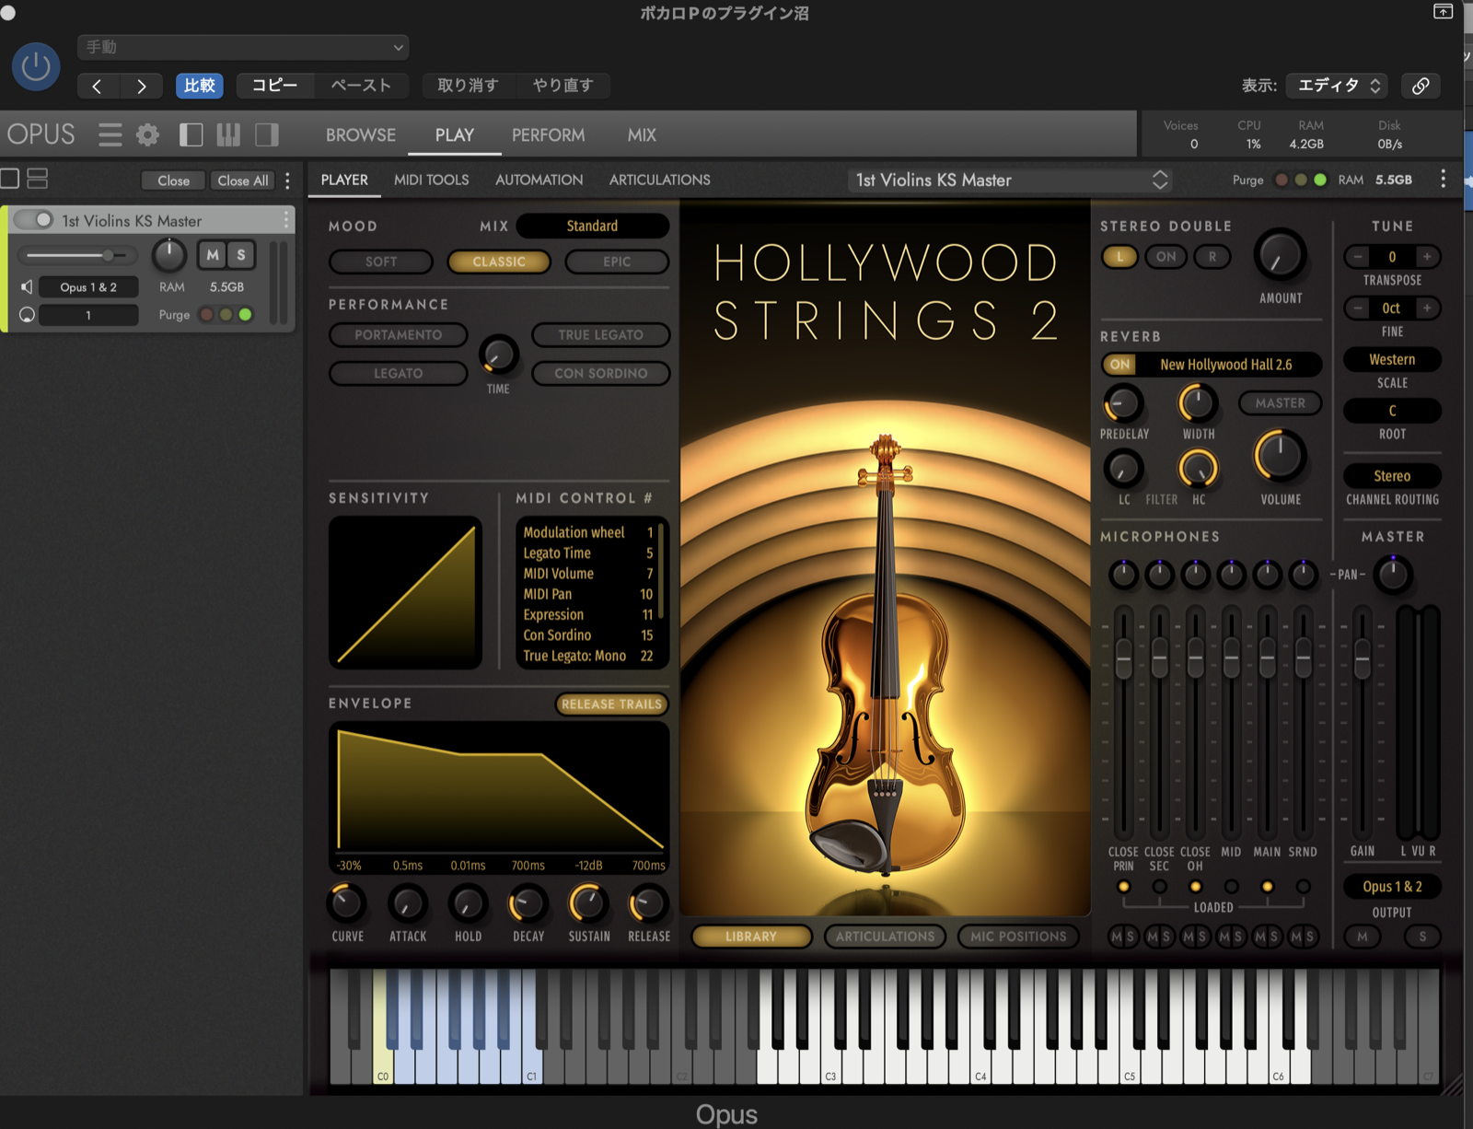Toggle reverb ON button

tap(1119, 365)
